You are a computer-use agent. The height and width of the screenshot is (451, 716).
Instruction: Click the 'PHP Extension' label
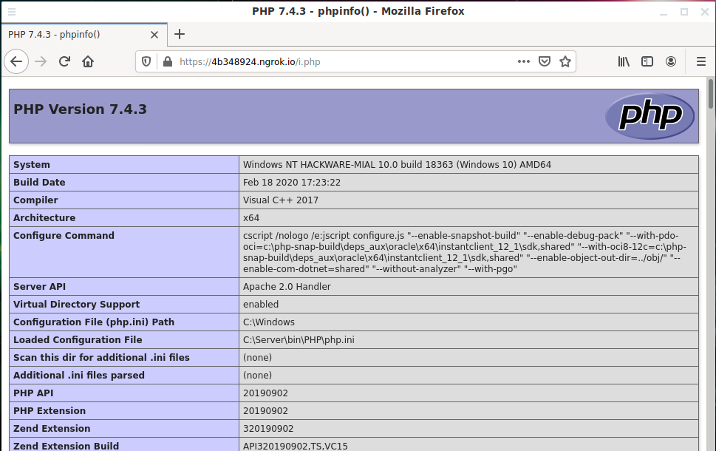(50, 411)
